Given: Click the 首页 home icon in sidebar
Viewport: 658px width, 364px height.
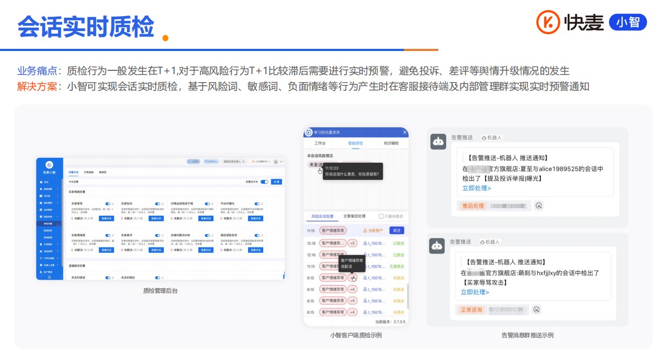Looking at the screenshot, I should coord(41,182).
